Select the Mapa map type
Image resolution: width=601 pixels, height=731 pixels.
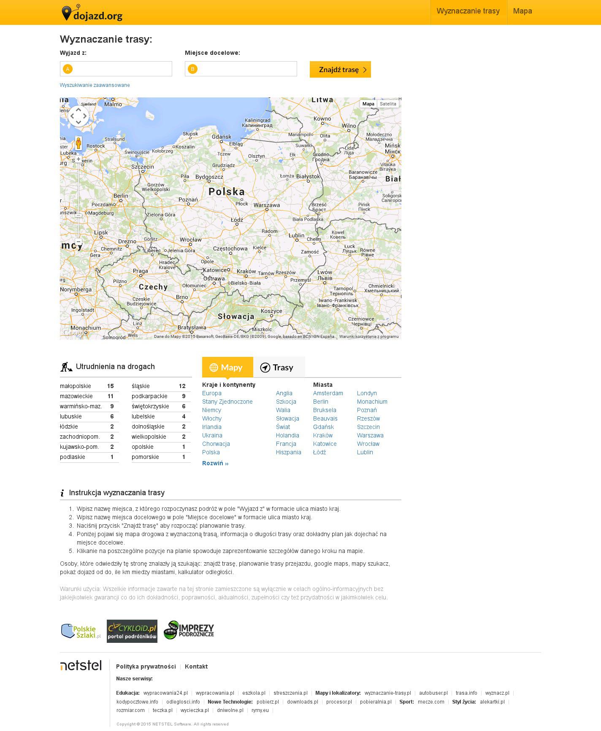point(368,104)
